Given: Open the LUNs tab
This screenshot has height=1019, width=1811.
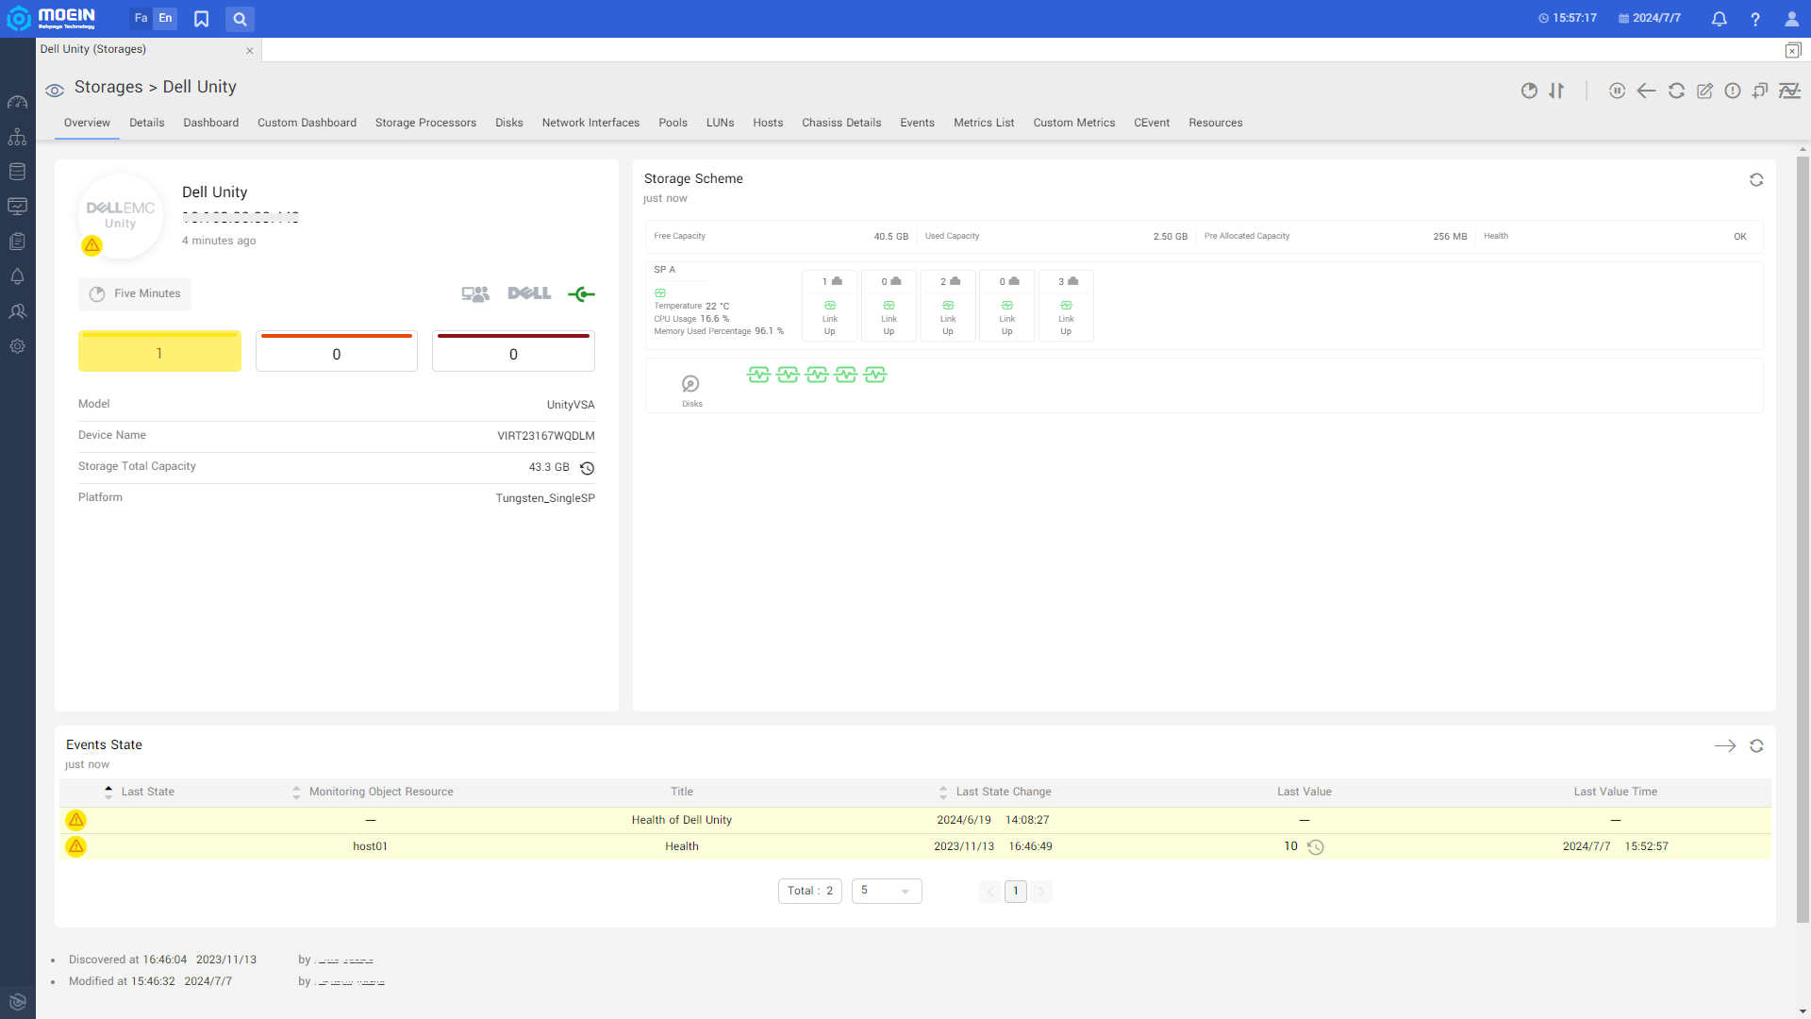Looking at the screenshot, I should (x=720, y=123).
